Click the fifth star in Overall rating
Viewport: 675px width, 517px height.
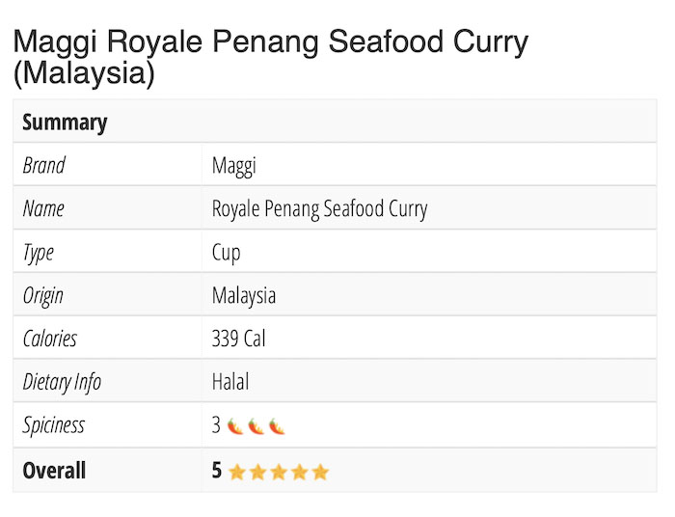pos(320,472)
